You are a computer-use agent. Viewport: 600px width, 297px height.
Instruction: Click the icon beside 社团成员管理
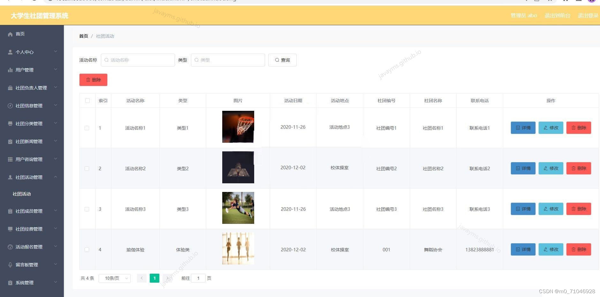click(x=10, y=211)
